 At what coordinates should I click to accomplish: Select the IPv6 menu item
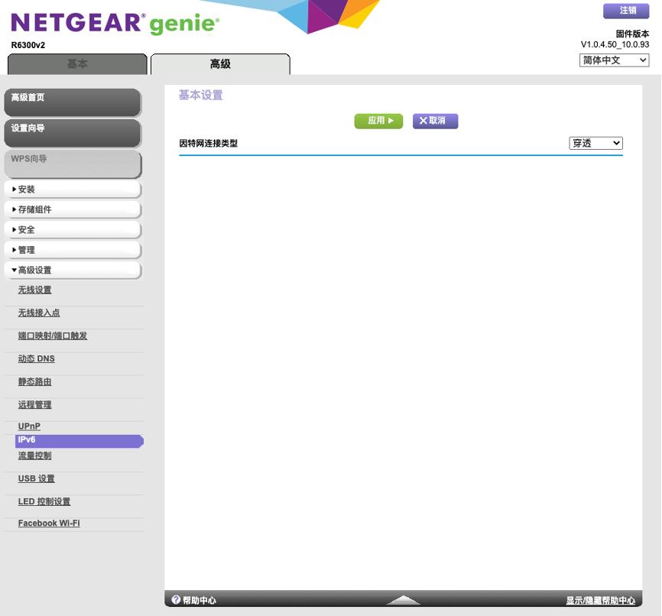(80, 441)
